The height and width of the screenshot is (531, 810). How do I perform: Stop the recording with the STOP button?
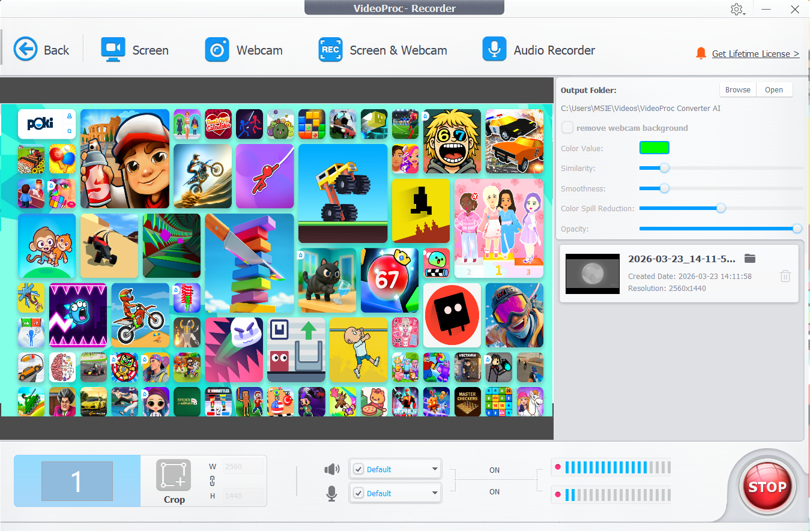tap(767, 487)
